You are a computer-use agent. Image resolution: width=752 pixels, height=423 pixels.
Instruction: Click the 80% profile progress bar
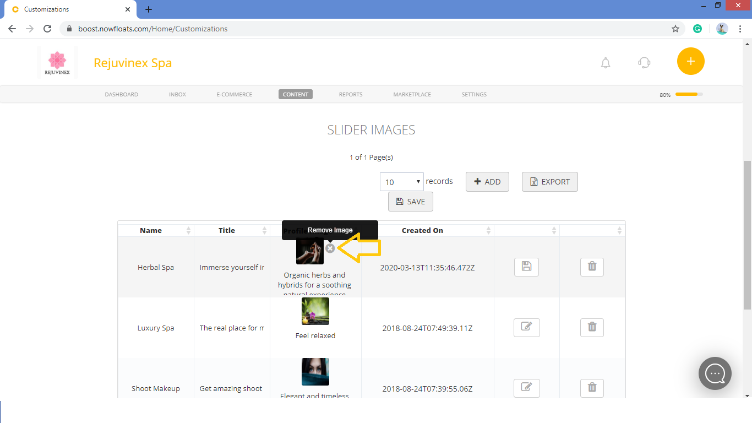pos(689,94)
